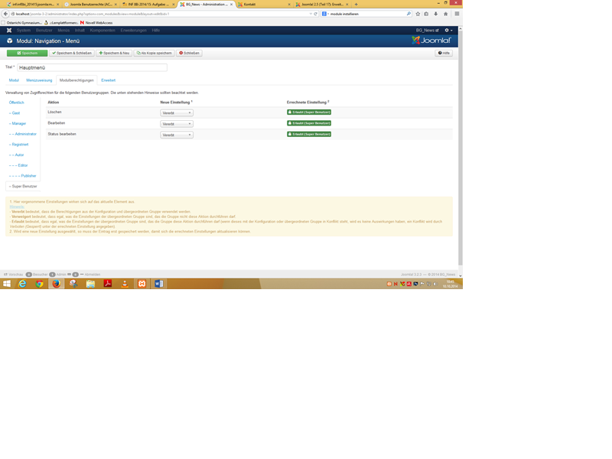Click the green Speichern button
612x459 pixels.
click(x=27, y=53)
